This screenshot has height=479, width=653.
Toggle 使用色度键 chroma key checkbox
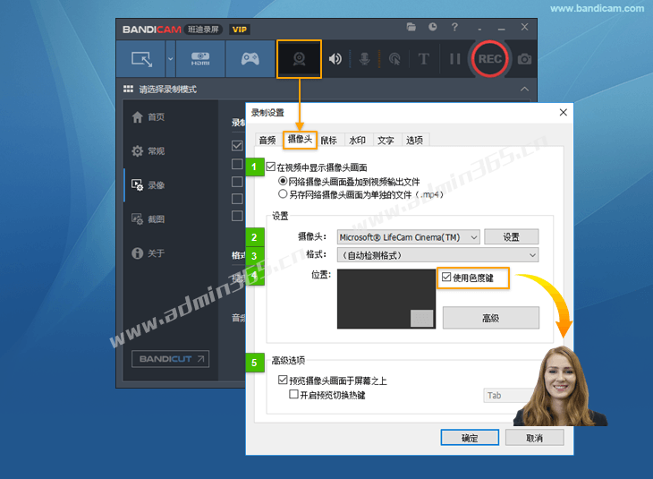(446, 277)
